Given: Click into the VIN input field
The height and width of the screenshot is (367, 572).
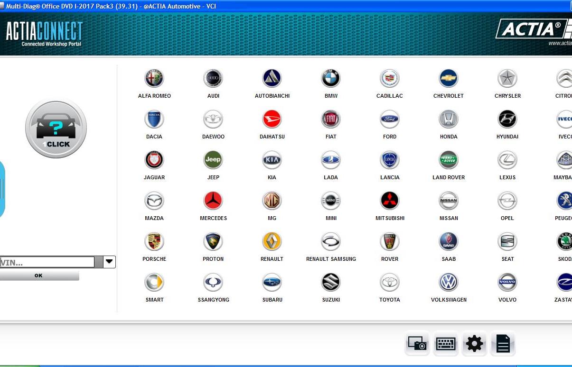Looking at the screenshot, I should coord(47,262).
